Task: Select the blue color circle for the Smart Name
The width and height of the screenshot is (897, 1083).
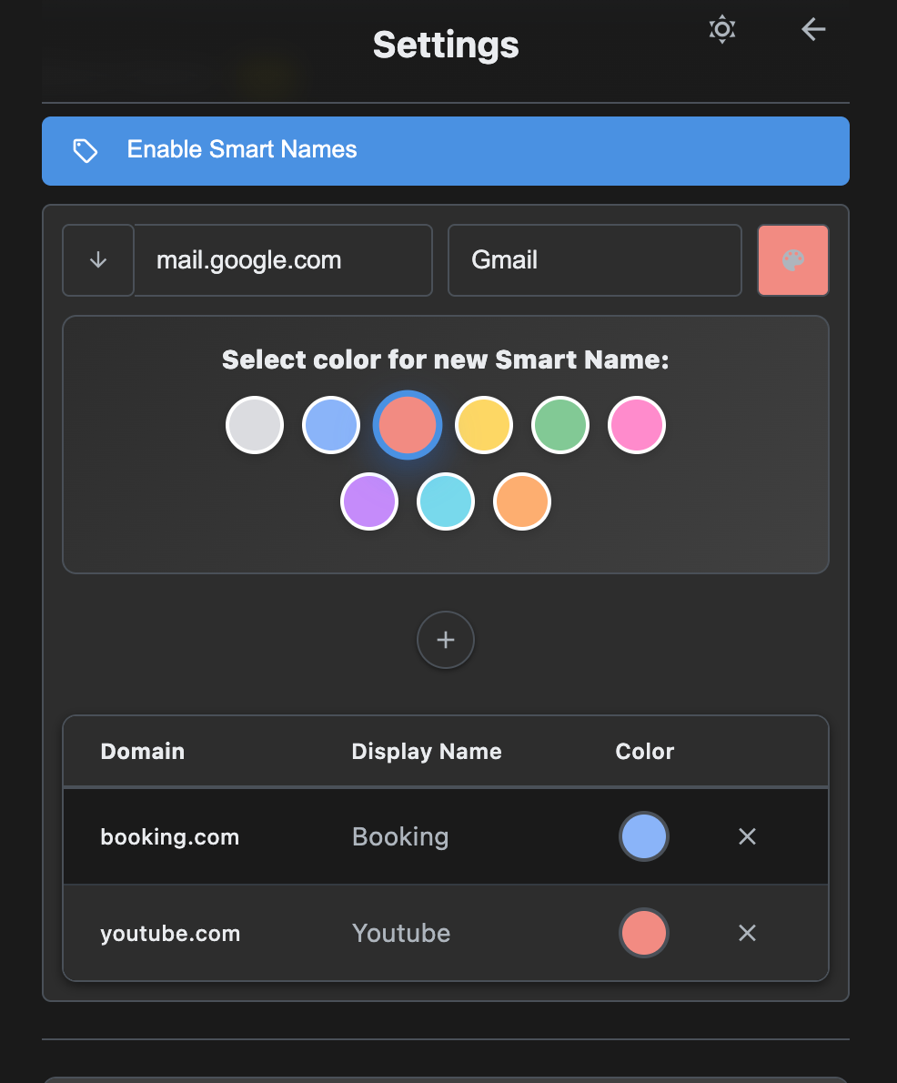Action: click(x=330, y=424)
